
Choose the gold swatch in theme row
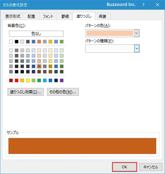(50, 42)
